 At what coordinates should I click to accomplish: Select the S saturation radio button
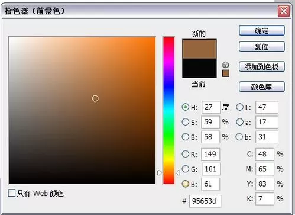click(186, 122)
